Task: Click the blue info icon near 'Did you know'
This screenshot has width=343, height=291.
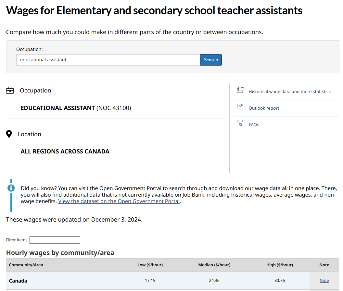Action: pyautogui.click(x=11, y=188)
